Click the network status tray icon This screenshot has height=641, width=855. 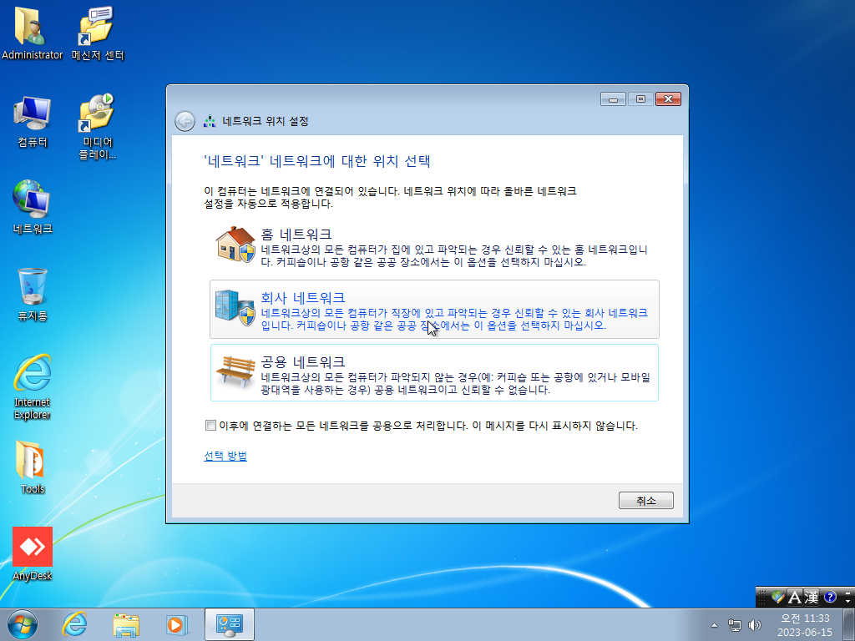735,625
